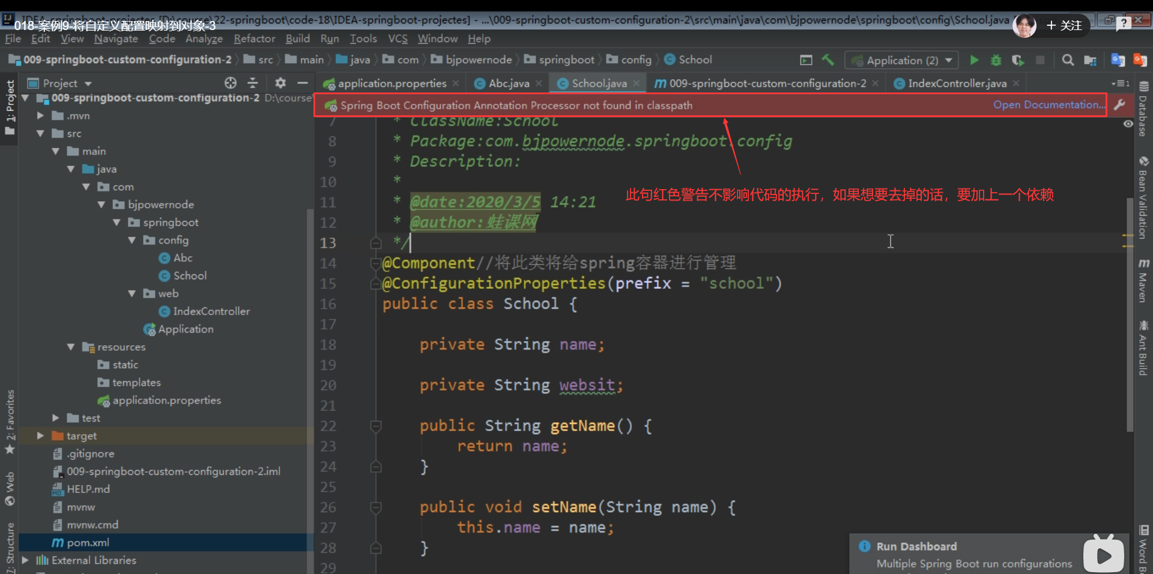Collapse the resources folder

point(71,347)
